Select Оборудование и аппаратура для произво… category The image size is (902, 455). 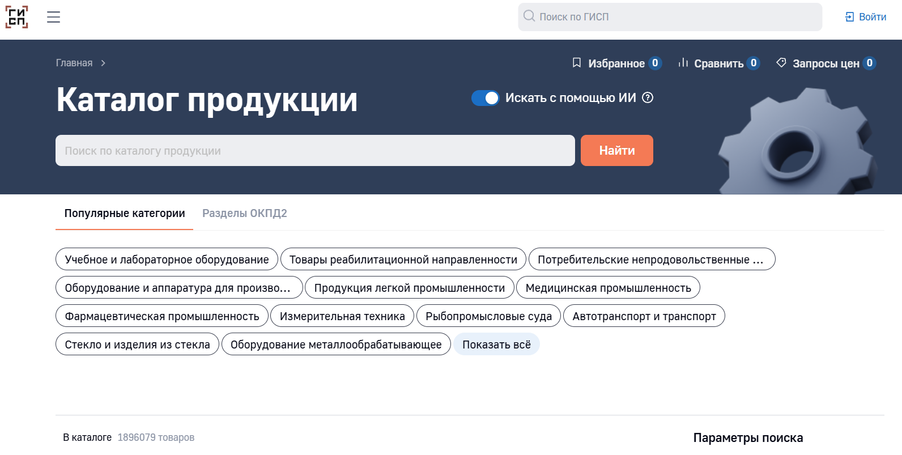pyautogui.click(x=179, y=287)
